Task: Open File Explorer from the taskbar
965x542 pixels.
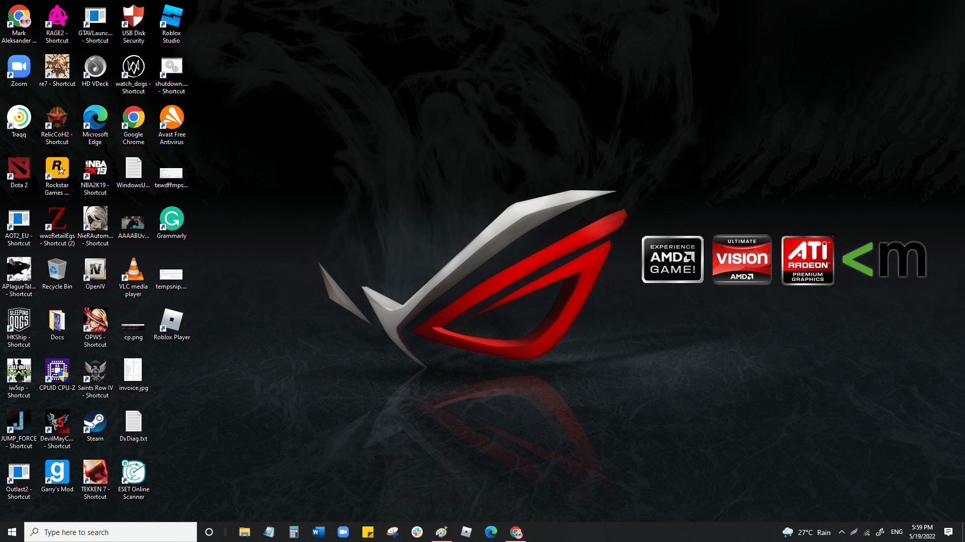Action: click(x=245, y=532)
